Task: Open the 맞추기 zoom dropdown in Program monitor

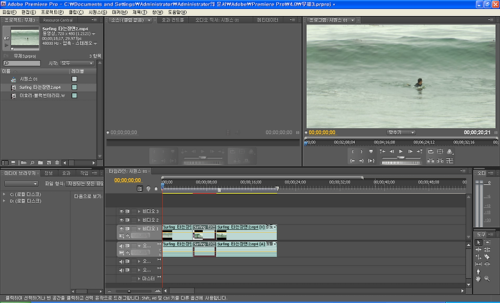Action: pos(401,132)
